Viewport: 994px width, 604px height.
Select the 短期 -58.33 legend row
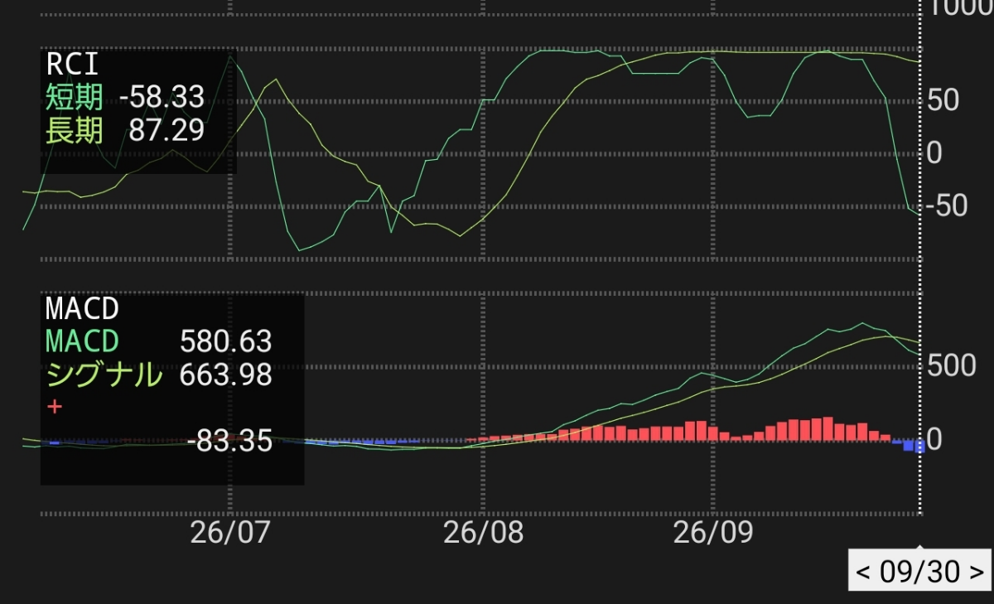(125, 98)
